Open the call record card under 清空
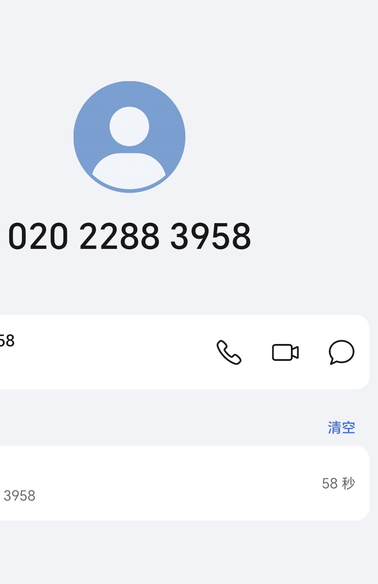Viewport: 378px width, 584px height. pos(184,483)
